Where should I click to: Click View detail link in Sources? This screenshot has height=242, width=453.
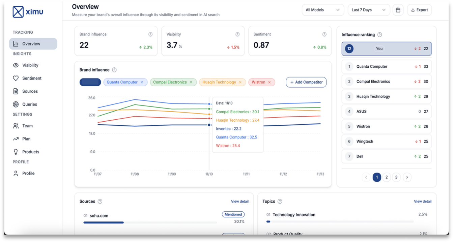(239, 202)
